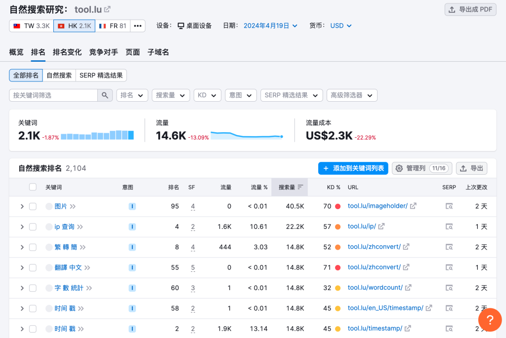Click the 导出 button above table
Screen dimensions: 506x338
coord(471,168)
